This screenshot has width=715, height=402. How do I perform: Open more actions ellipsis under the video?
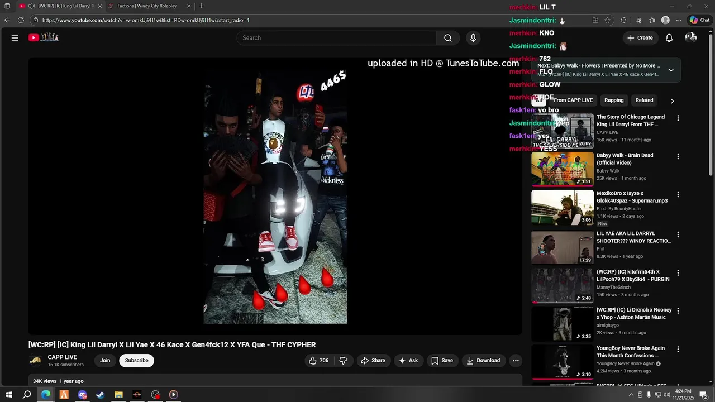point(516,361)
